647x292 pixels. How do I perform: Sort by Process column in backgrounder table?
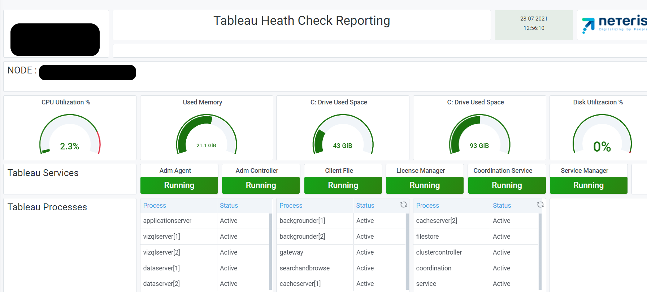(291, 206)
